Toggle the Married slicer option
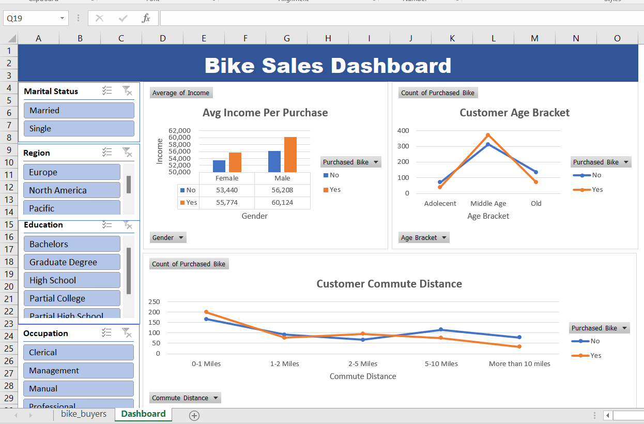The image size is (644, 424). point(79,110)
